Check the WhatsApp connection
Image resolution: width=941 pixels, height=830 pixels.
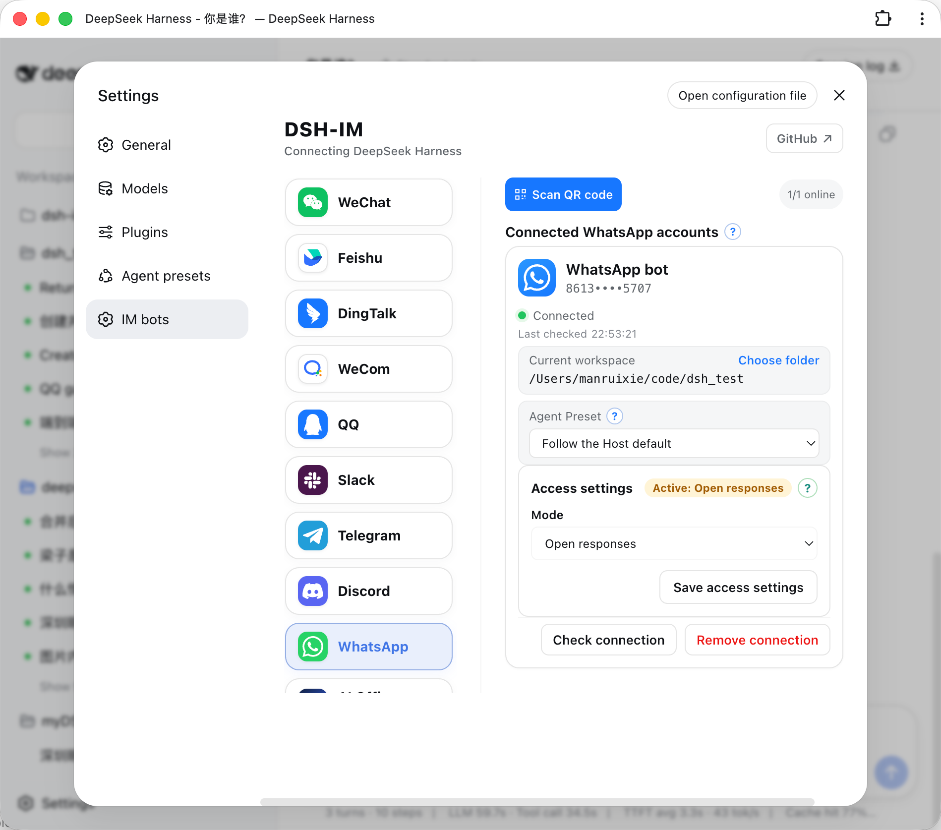608,640
